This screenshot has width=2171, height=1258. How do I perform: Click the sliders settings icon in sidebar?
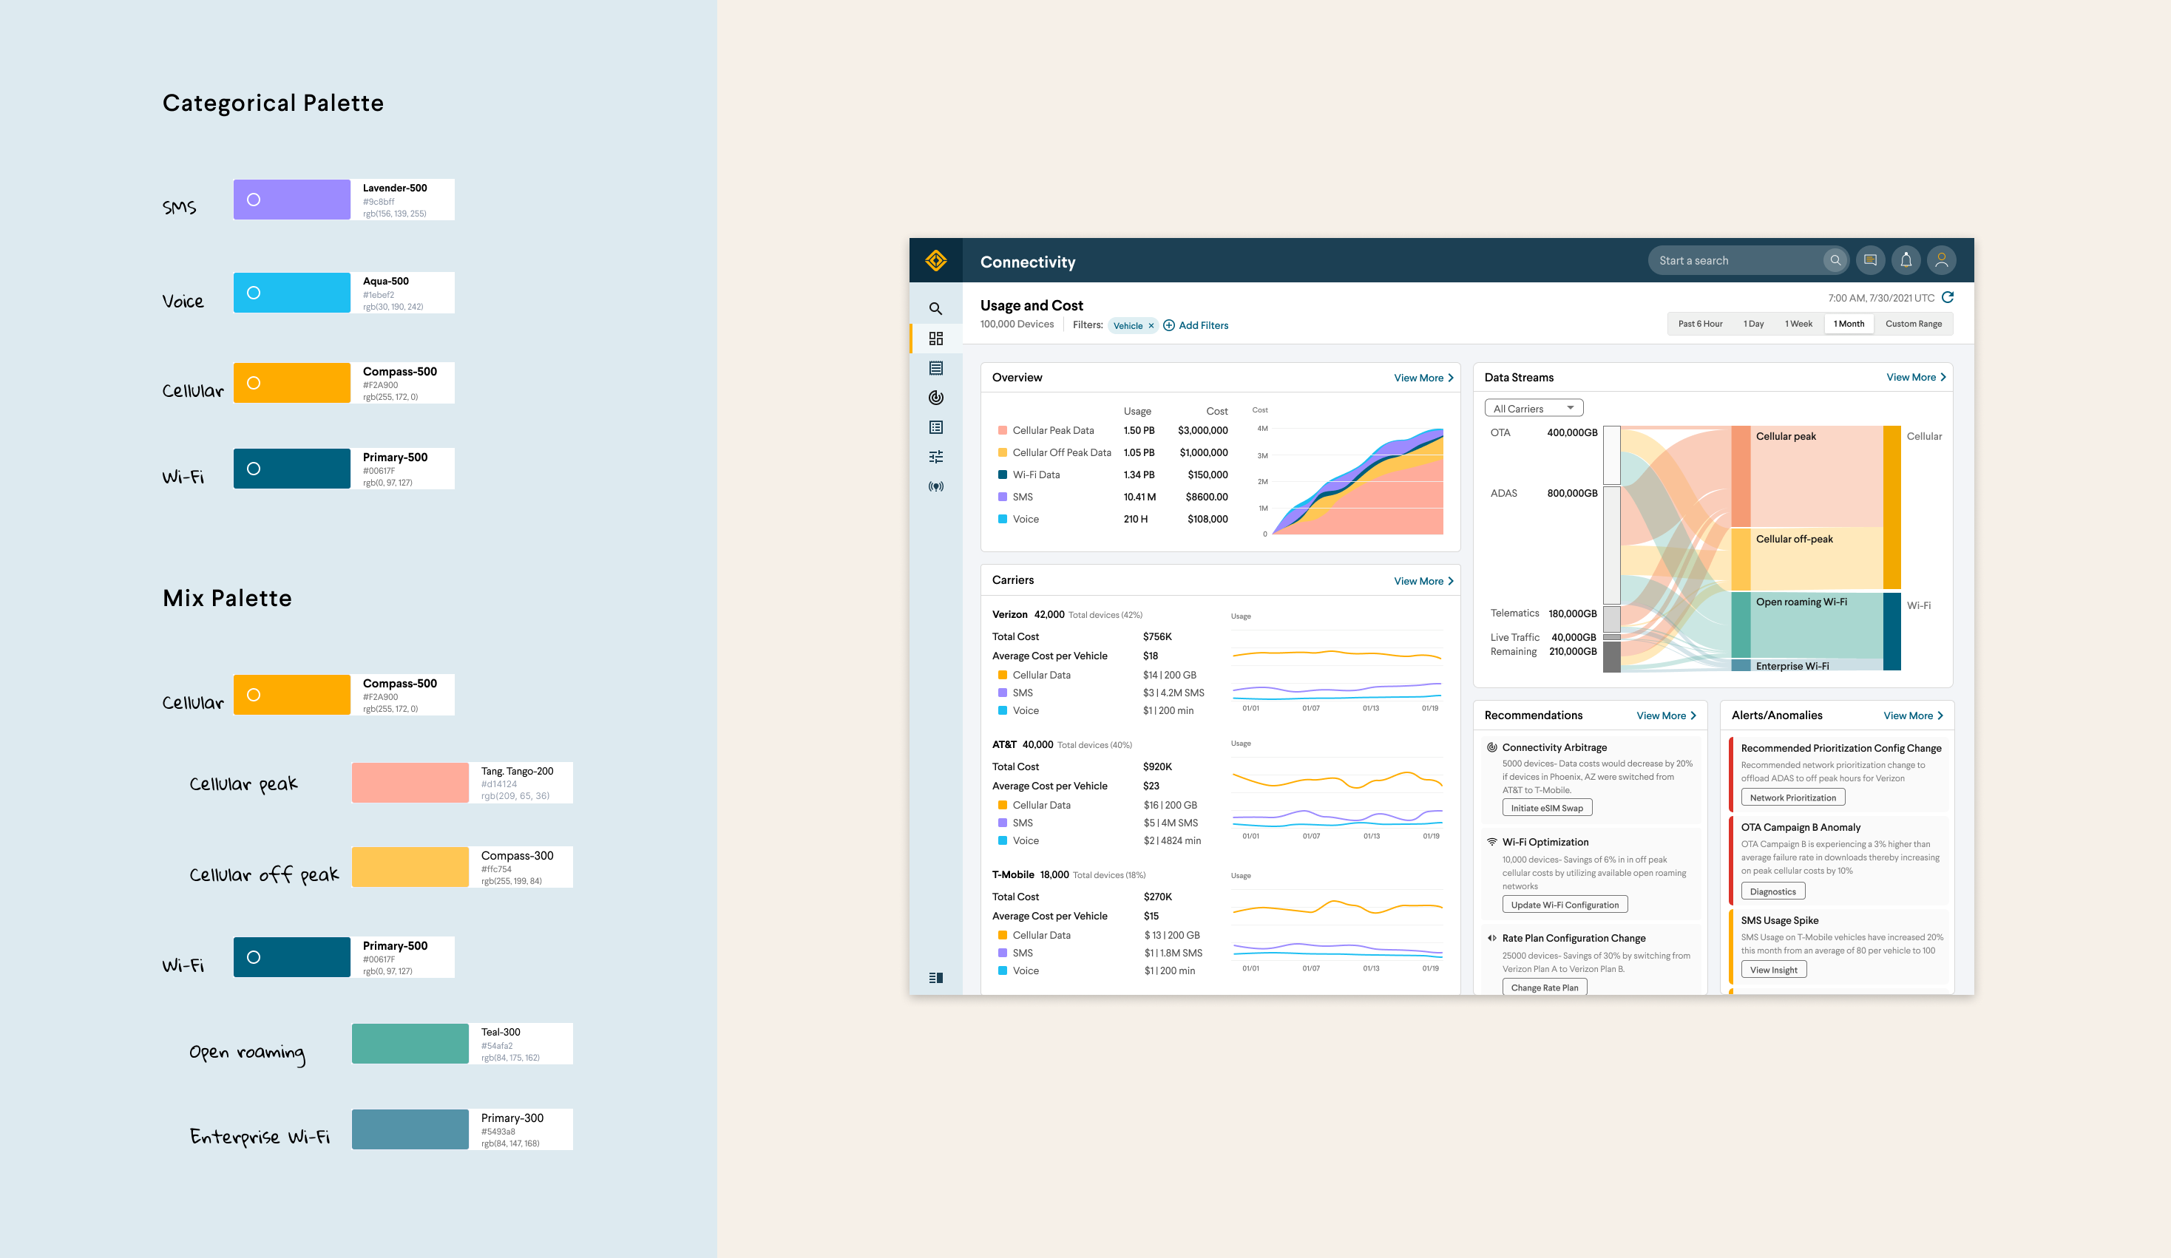coord(935,456)
